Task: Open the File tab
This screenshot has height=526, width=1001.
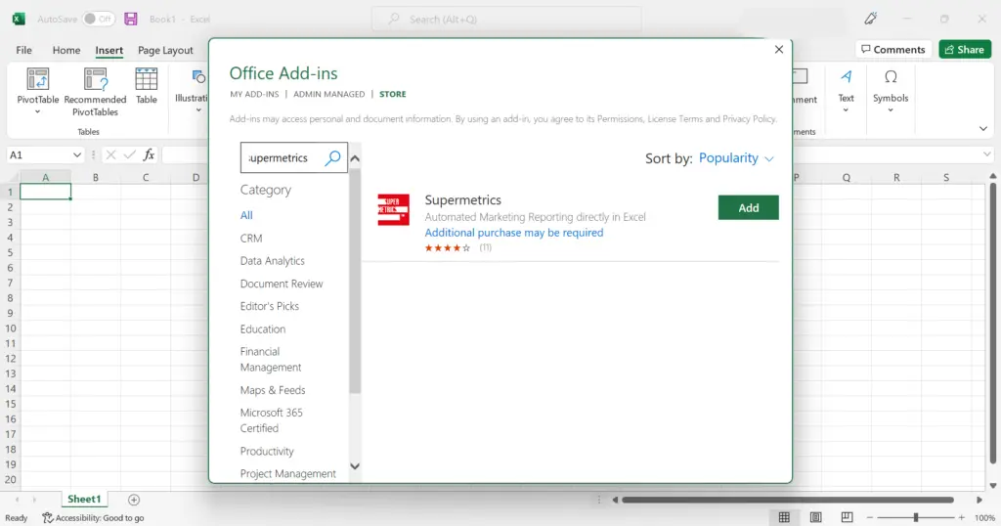Action: tap(23, 50)
